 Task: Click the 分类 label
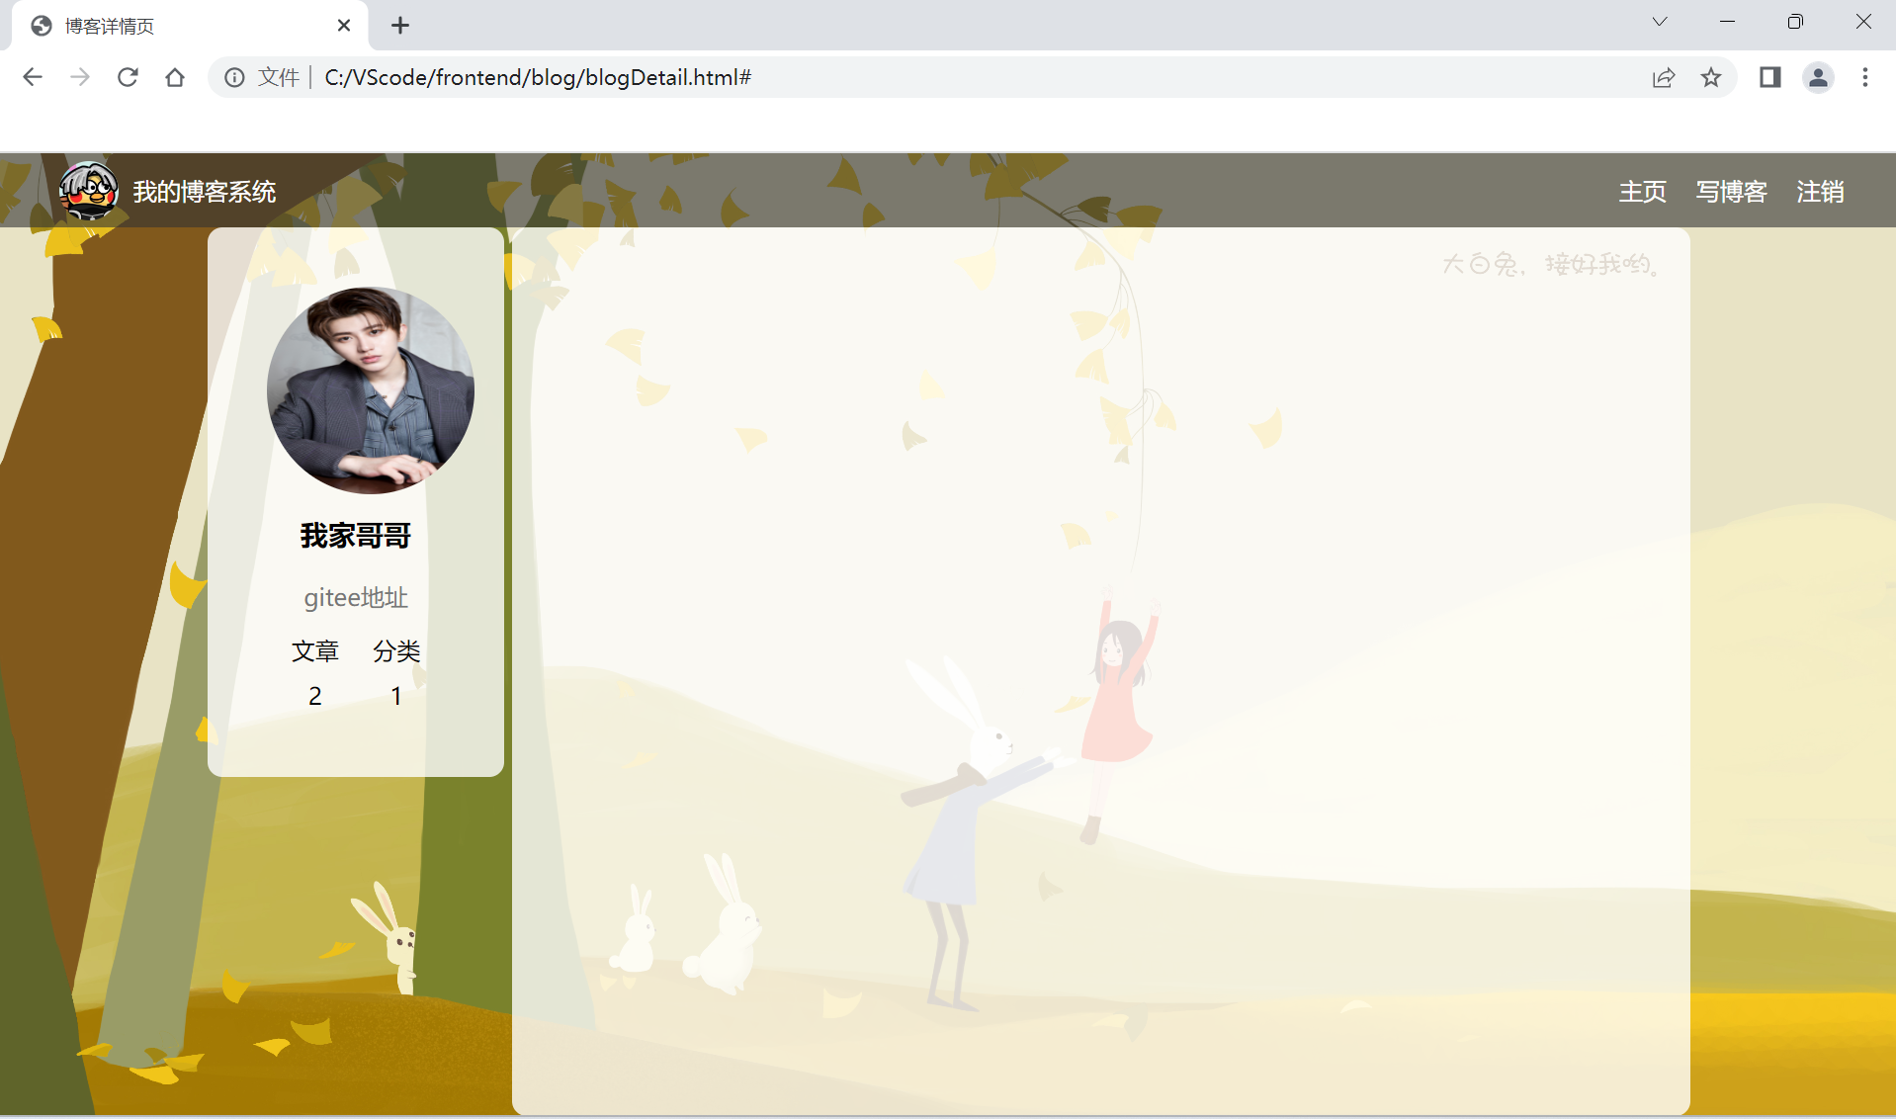tap(396, 651)
